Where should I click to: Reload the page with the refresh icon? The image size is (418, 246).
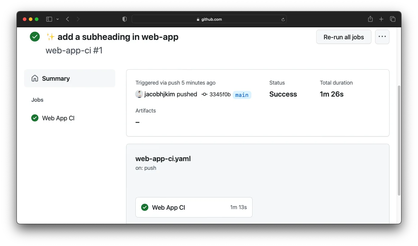(x=283, y=19)
